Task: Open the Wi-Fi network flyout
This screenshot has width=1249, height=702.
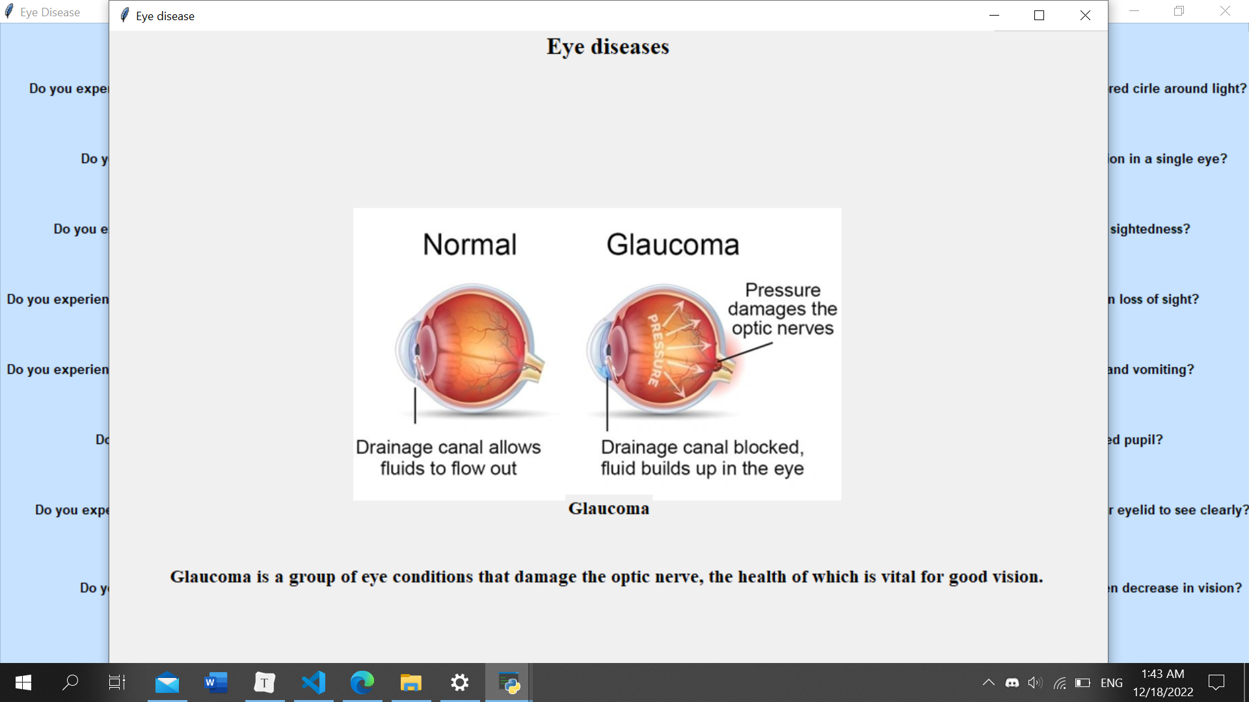Action: click(x=1060, y=682)
